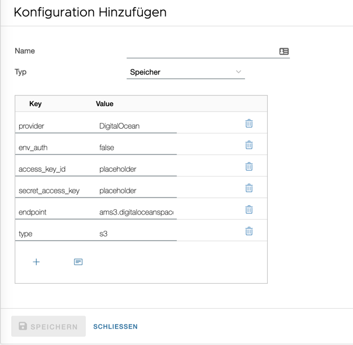Edit the endpoint value ams3.digitaloceanspaces
The image size is (353, 345).
tap(136, 212)
